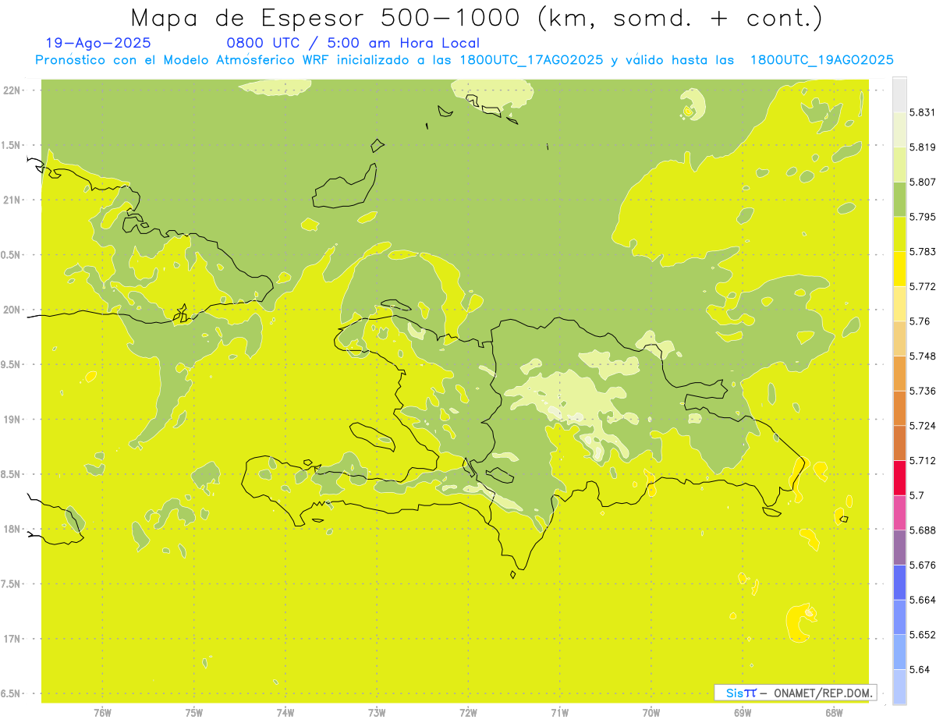
Task: Click the longitude label 69W
Action: pos(743,712)
